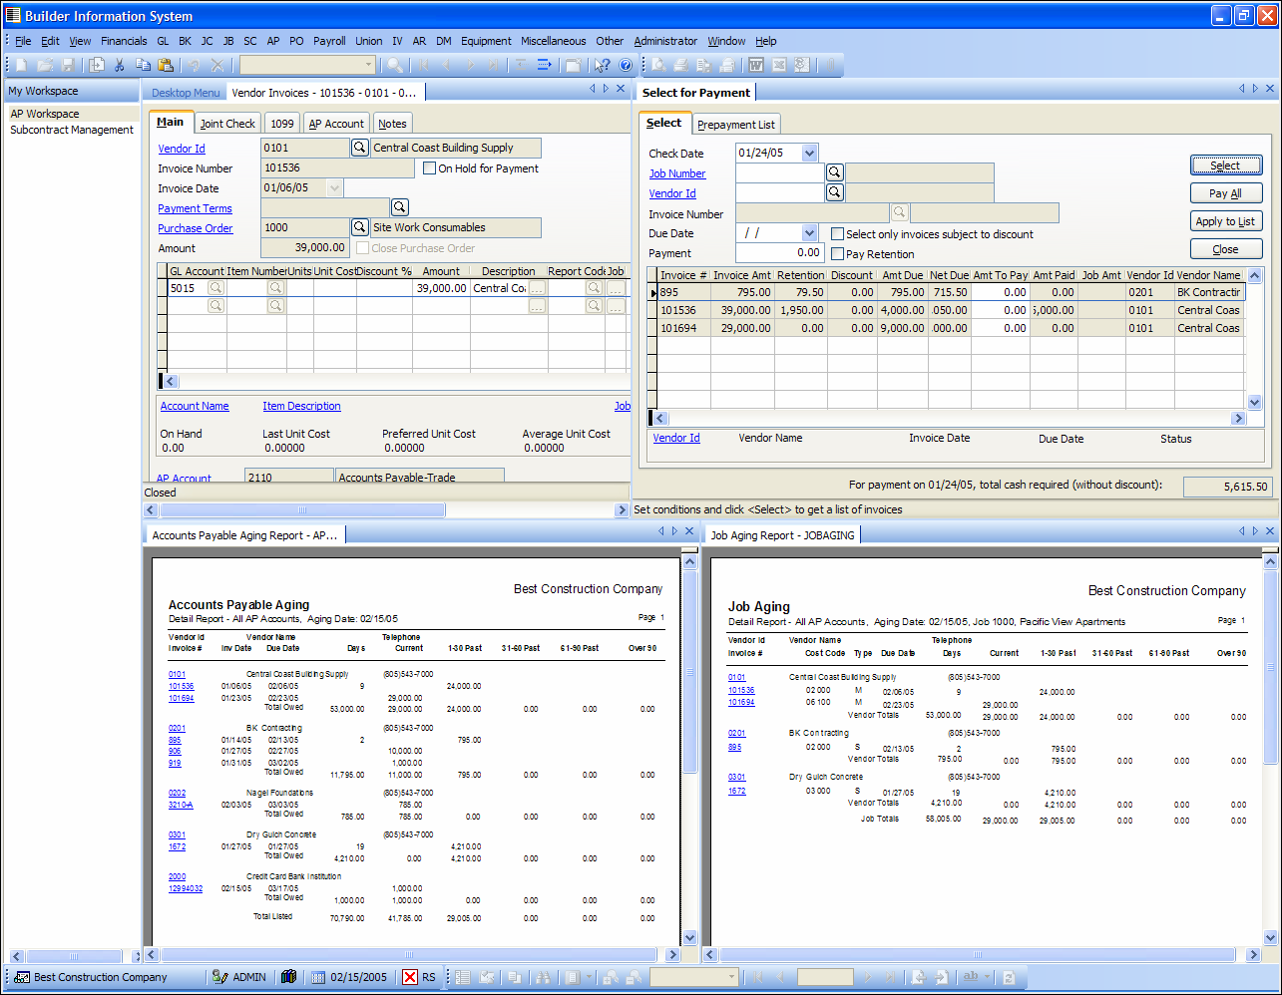Open the Notes tab in Vendor Invoices
The image size is (1282, 995).
coord(392,124)
